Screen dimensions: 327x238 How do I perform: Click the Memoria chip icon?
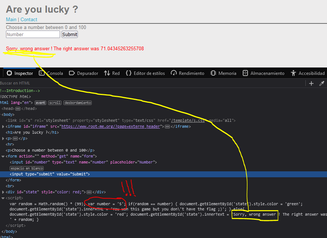click(213, 73)
